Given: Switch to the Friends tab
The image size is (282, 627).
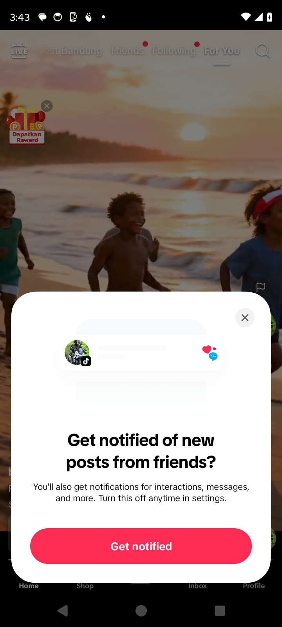Looking at the screenshot, I should (127, 51).
